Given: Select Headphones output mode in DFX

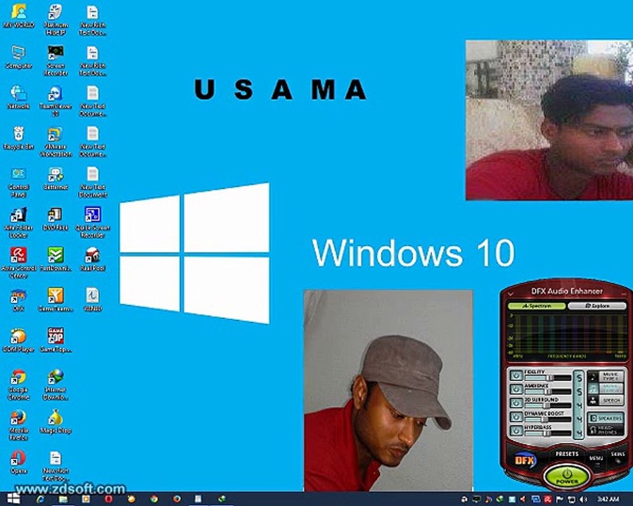Looking at the screenshot, I should [x=606, y=429].
